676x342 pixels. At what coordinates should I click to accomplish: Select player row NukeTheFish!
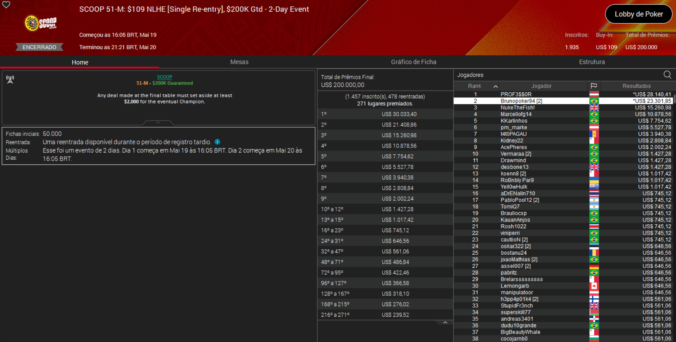563,108
